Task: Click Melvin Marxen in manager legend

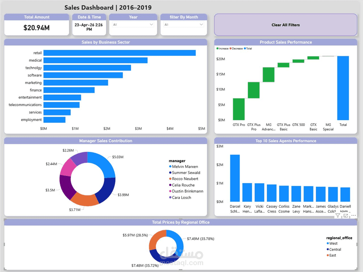Action: tap(183, 166)
